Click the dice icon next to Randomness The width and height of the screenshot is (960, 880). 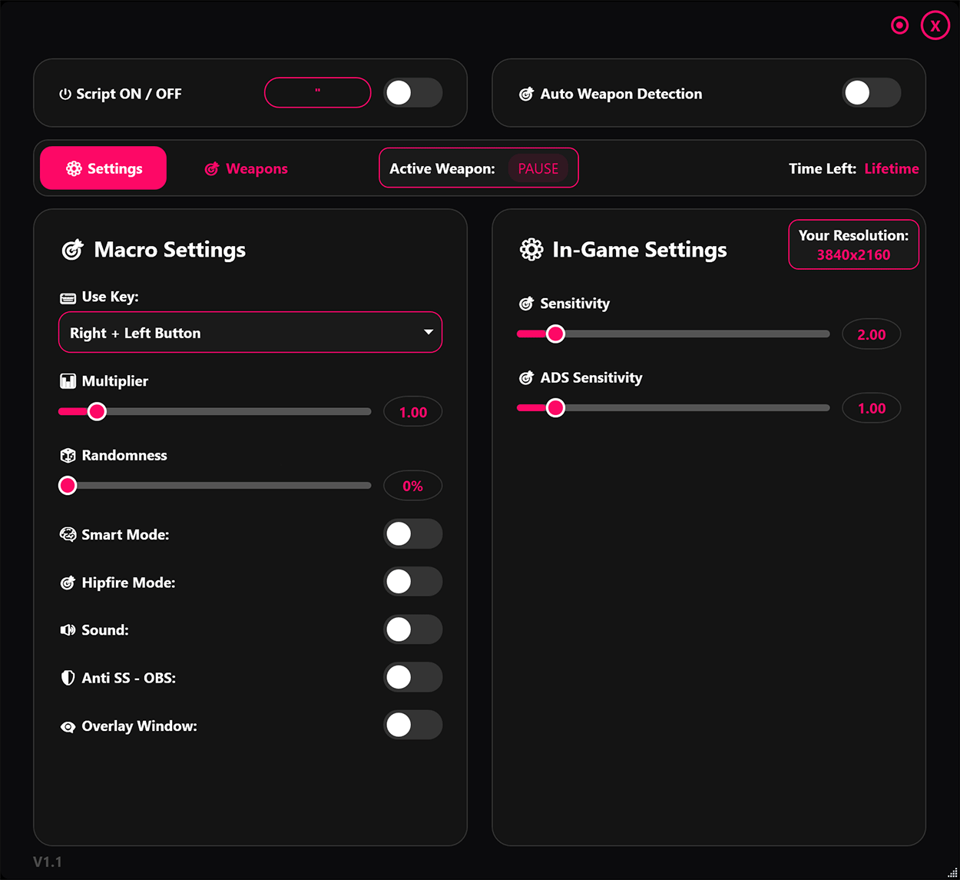pos(68,455)
